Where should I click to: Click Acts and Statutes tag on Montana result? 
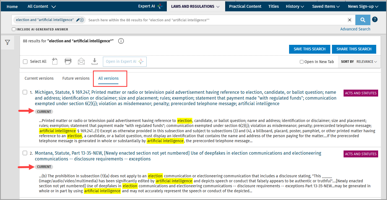(x=361, y=154)
